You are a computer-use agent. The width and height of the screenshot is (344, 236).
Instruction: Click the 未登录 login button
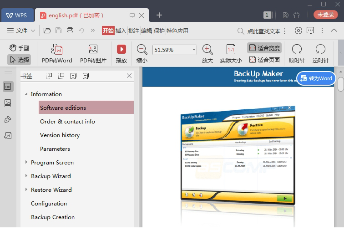(x=326, y=15)
